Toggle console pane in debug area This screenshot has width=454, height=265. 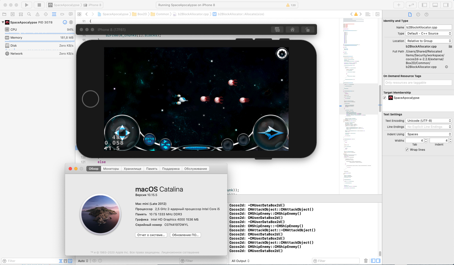[378, 261]
